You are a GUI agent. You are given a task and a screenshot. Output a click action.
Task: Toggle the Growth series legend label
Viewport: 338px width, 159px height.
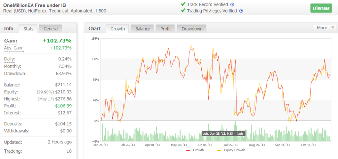[x=198, y=150]
